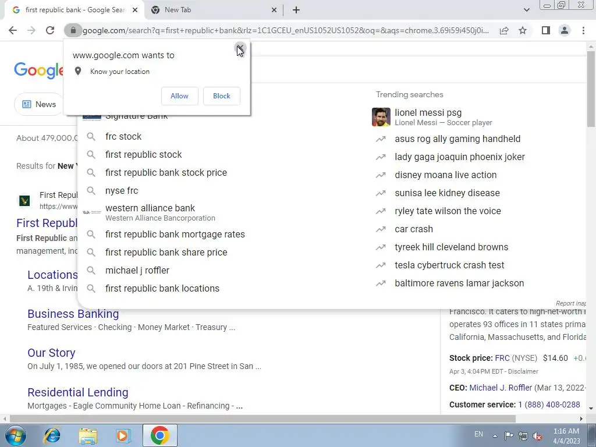Viewport: 596px width, 447px height.
Task: Launch Internet Explorer from the taskbar
Action: tap(52, 435)
